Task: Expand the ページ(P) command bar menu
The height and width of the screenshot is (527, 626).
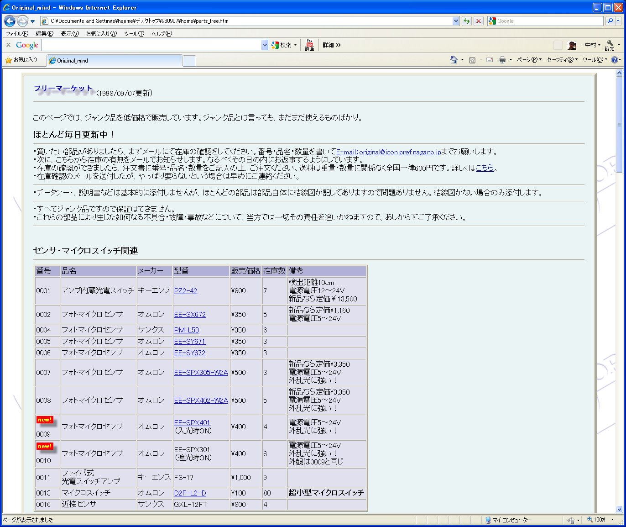Action: [x=528, y=60]
